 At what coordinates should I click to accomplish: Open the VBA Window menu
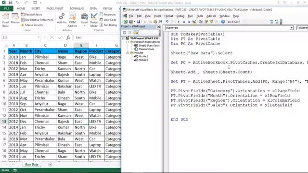(224, 16)
